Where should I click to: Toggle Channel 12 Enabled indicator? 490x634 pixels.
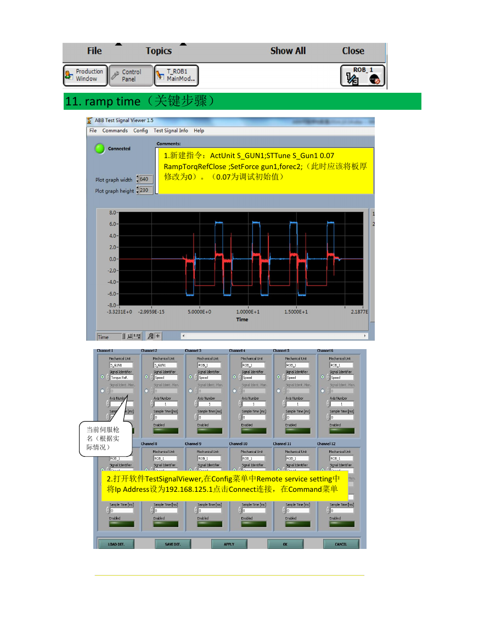click(x=342, y=524)
